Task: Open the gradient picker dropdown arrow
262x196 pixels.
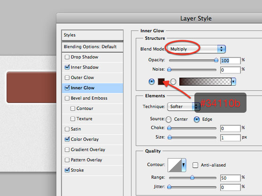Action: pyautogui.click(x=234, y=81)
